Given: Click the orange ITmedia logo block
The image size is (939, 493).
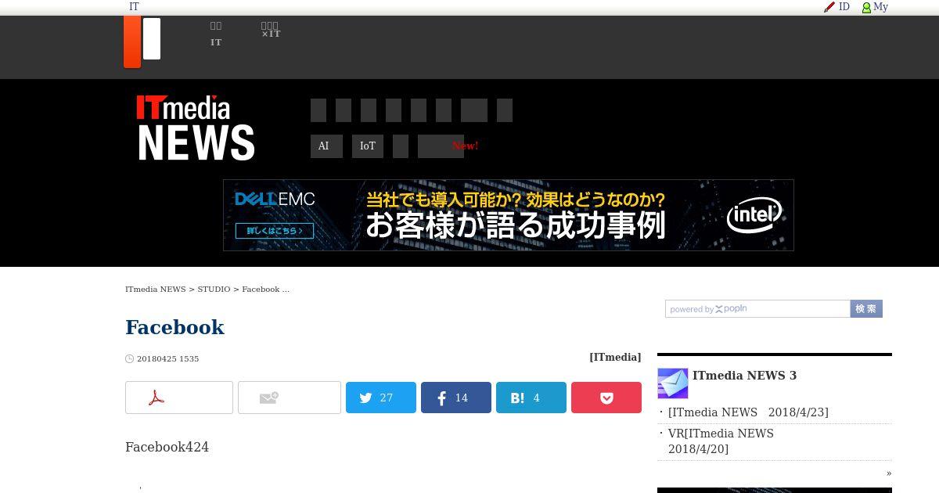Looking at the screenshot, I should [132, 42].
